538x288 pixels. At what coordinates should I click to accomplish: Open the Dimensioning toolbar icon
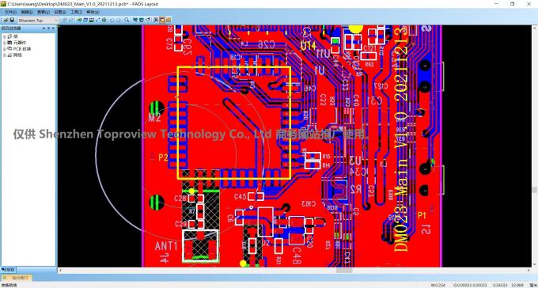tap(92, 20)
